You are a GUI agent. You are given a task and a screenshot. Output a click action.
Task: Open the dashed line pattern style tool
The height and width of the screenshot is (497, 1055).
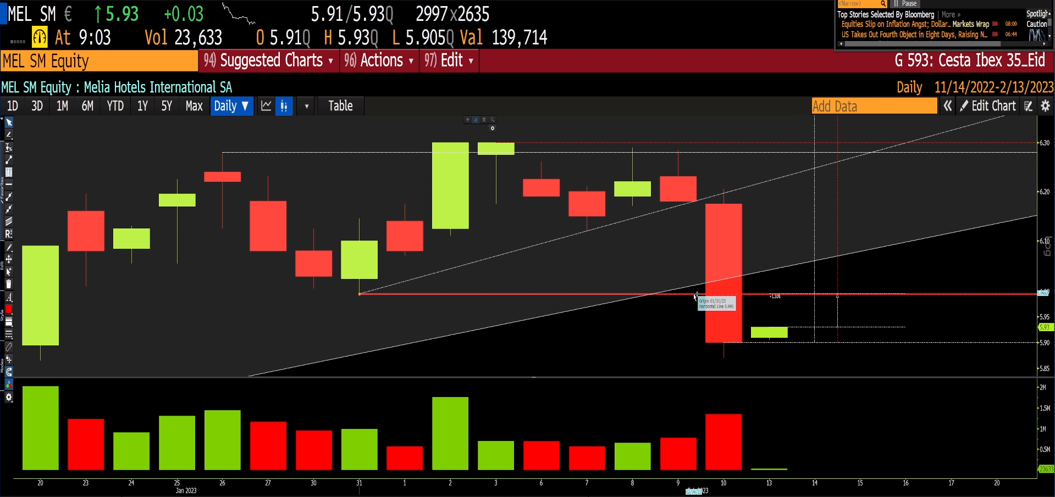point(9,334)
